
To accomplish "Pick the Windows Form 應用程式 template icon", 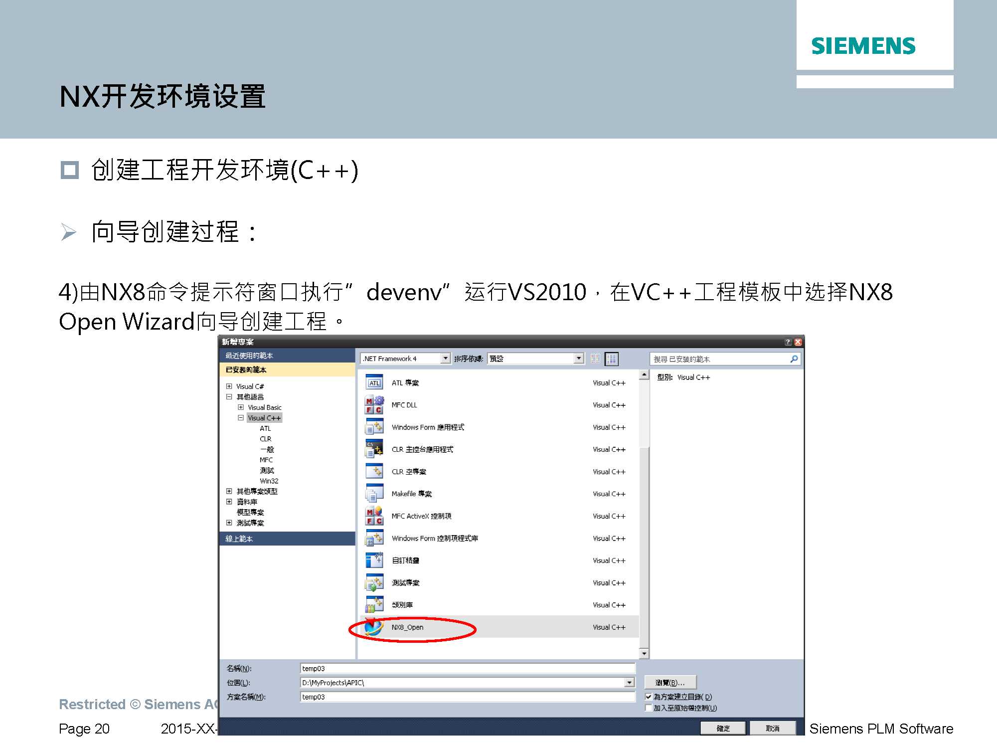I will click(x=374, y=427).
